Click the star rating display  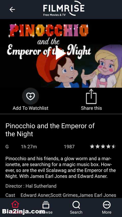click(x=103, y=147)
